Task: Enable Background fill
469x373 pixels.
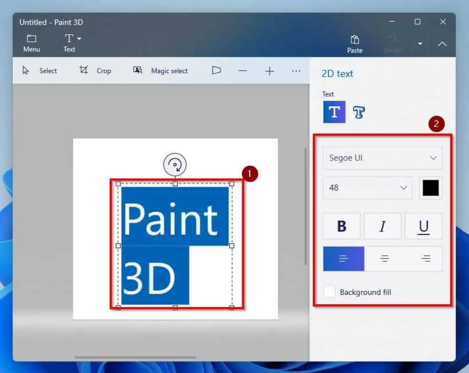Action: [x=329, y=292]
